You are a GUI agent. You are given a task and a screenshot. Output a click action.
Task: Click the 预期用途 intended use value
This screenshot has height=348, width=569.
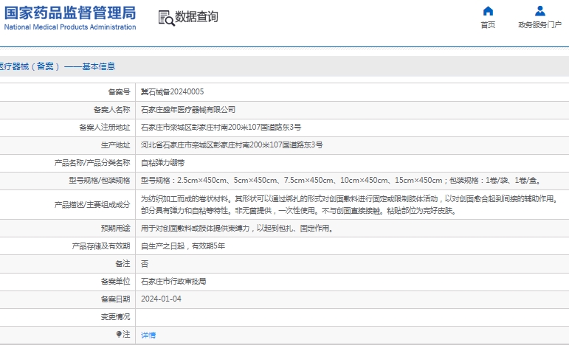click(x=238, y=229)
